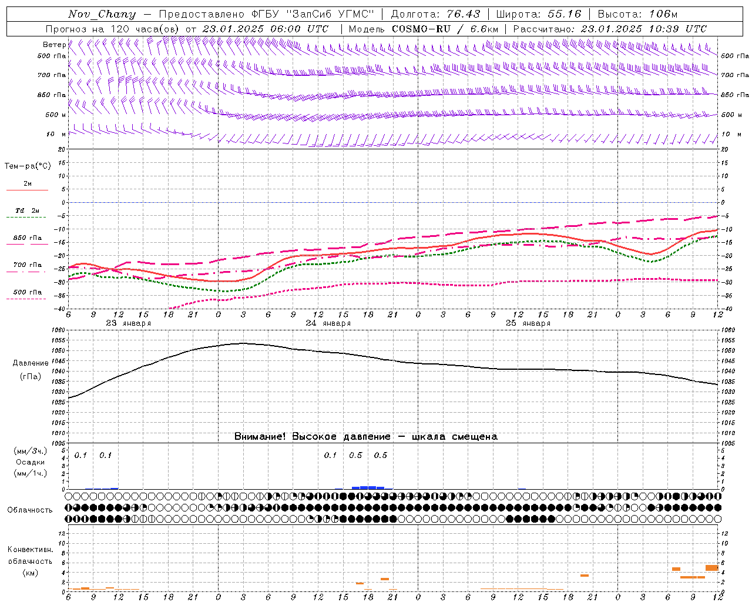Click the 24 января date label
The height and width of the screenshot is (602, 752).
(x=328, y=323)
